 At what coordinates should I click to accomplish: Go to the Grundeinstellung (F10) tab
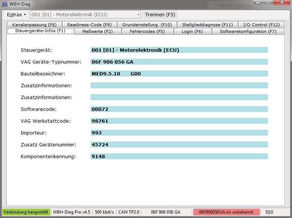click(147, 25)
